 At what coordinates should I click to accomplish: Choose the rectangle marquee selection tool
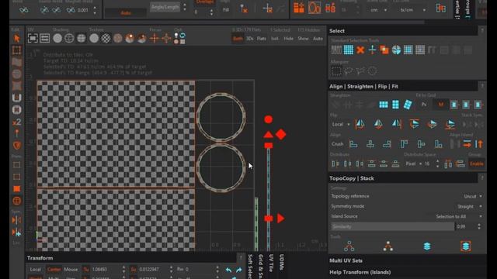coord(336,71)
